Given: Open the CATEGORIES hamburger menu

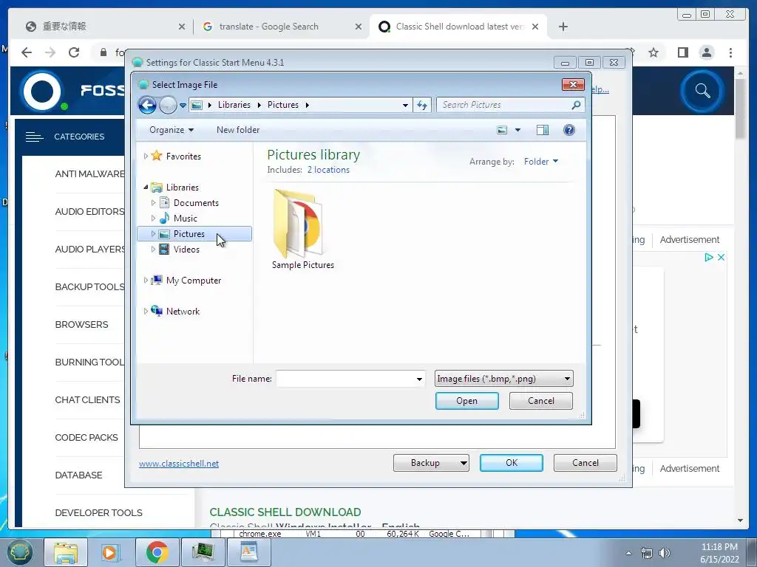Looking at the screenshot, I should point(34,137).
